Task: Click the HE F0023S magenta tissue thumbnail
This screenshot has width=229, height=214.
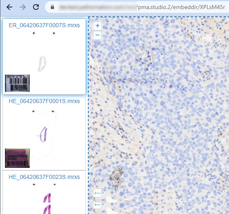Action: (x=47, y=204)
